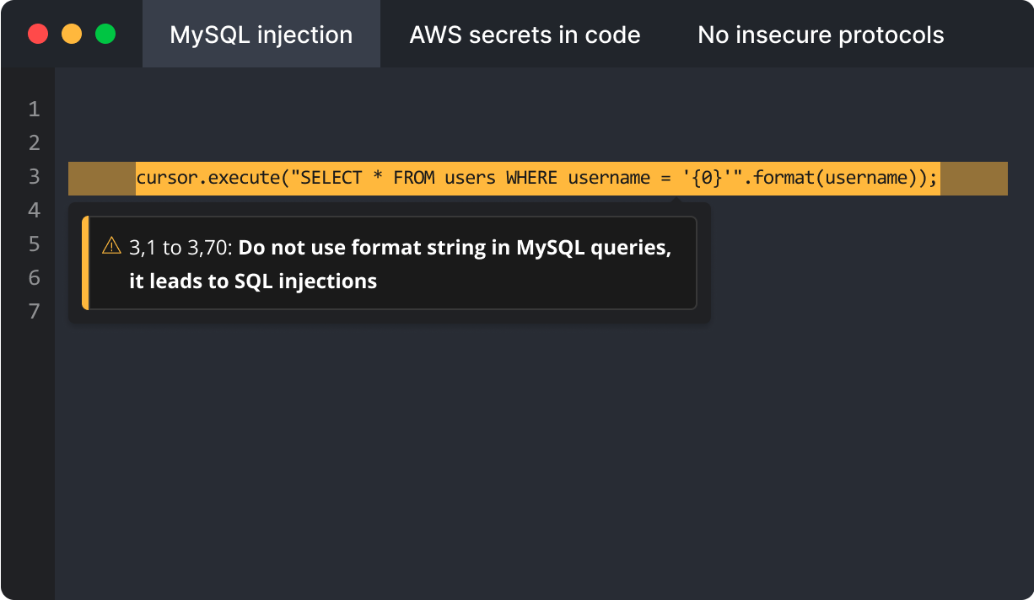Click line number 1 in the gutter

(x=35, y=110)
